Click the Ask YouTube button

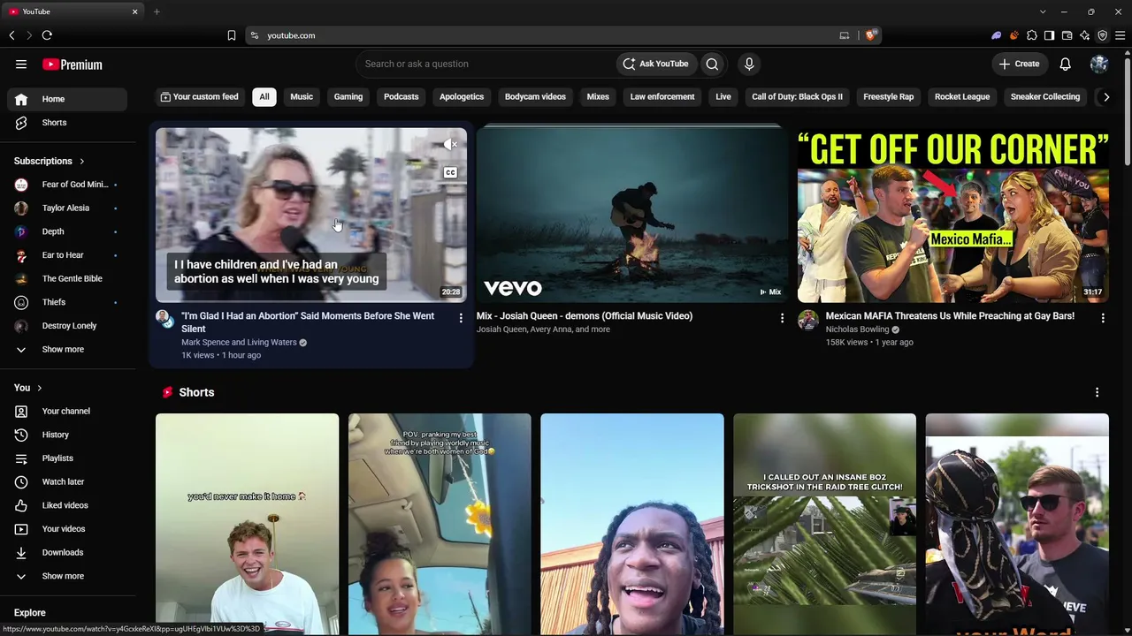[x=655, y=64]
